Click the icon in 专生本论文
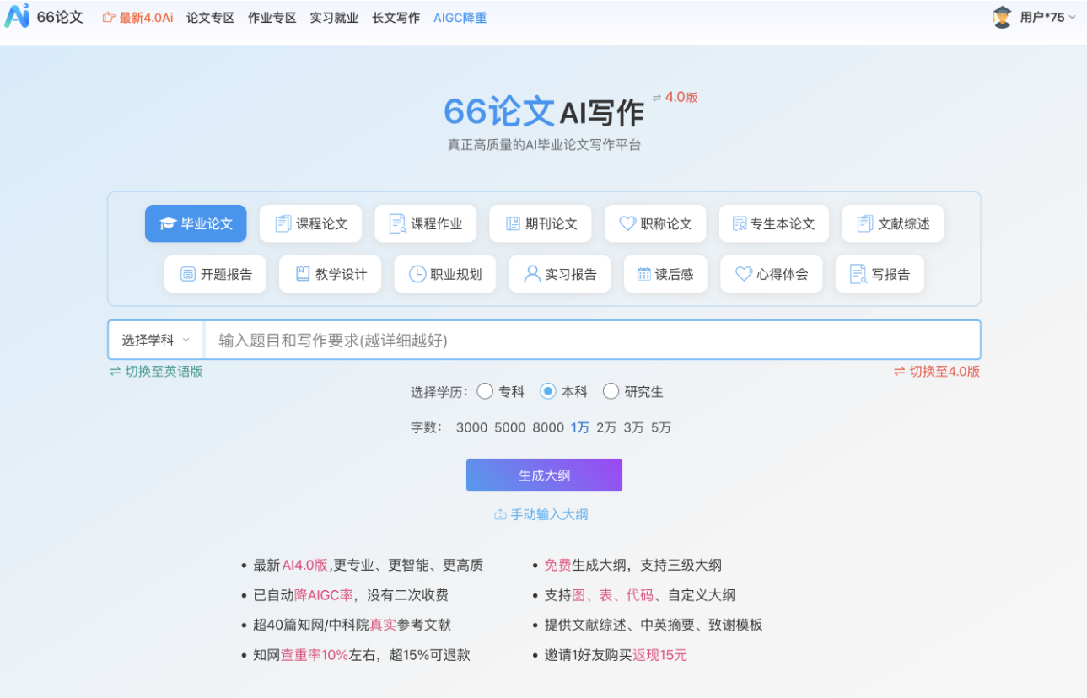 point(740,223)
